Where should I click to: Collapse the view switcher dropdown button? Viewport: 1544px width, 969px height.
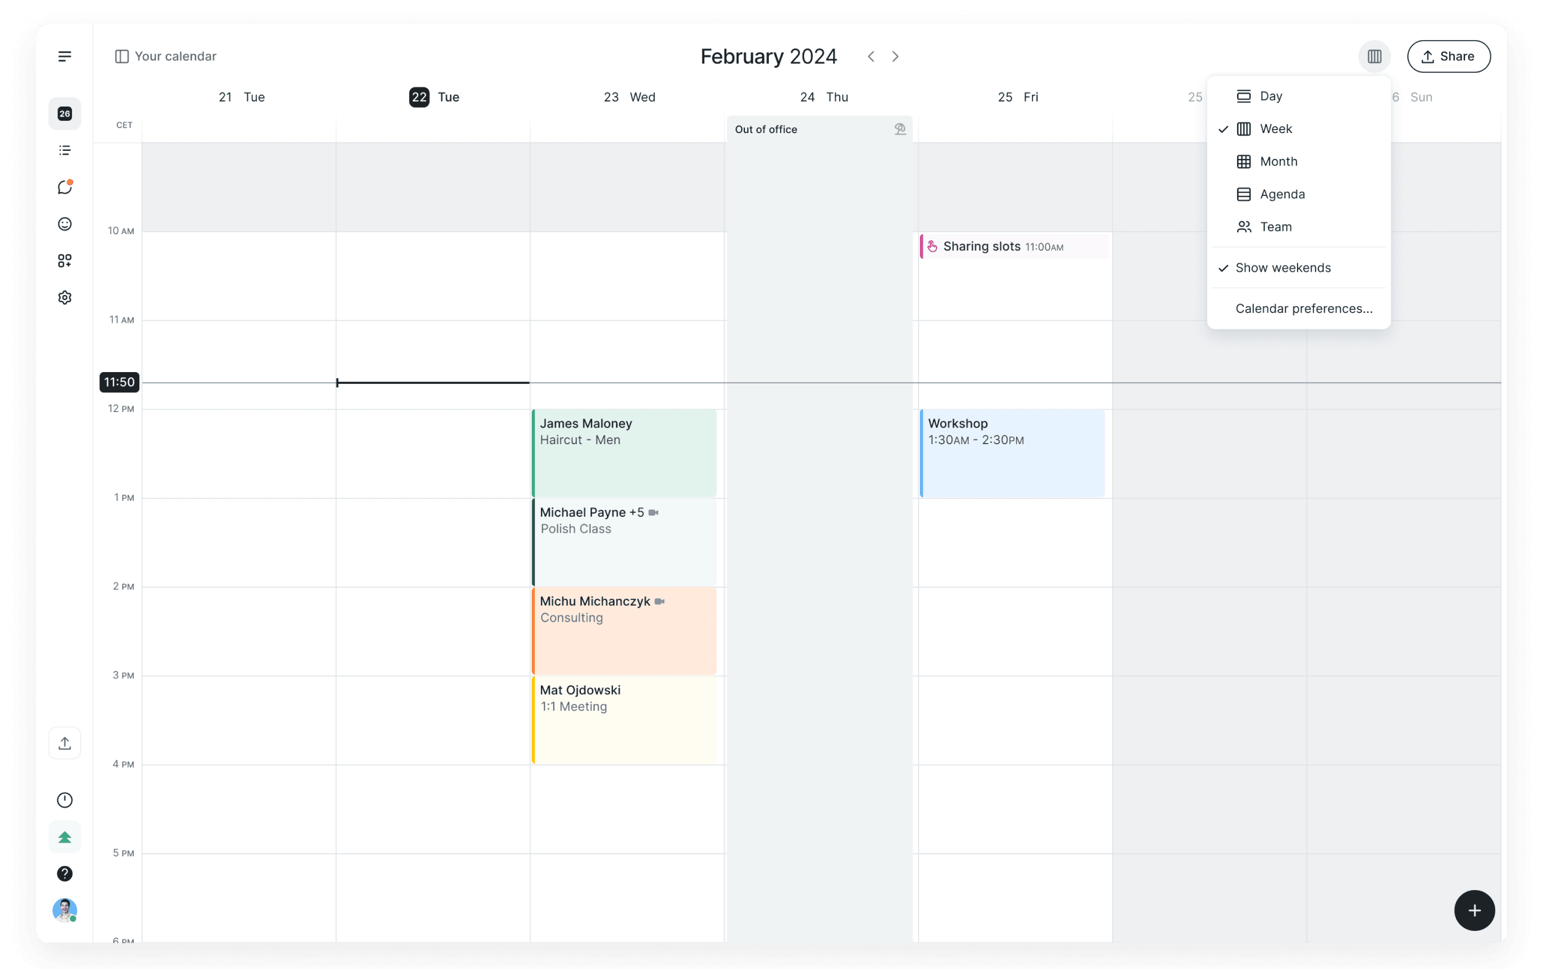click(x=1373, y=57)
